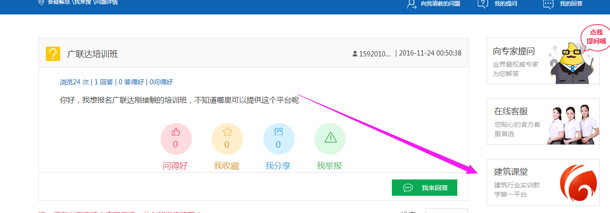610x213 pixels.
Task: Click 业界最权威专家为您解答 description
Action: point(516,69)
